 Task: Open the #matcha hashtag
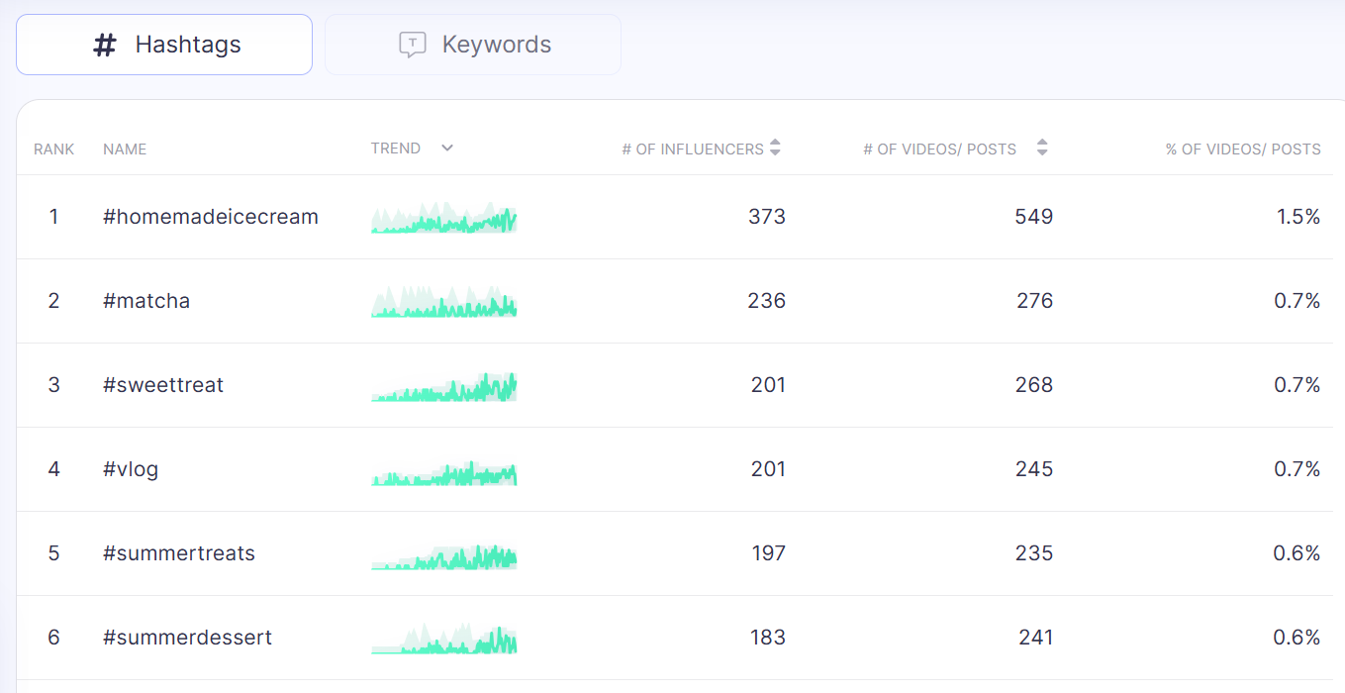pyautogui.click(x=146, y=301)
